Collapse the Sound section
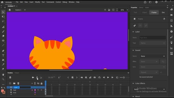The width and height of the screenshot is (174, 98). pos(133,50)
